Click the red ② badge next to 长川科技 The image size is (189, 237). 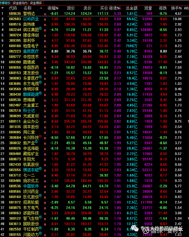[x=40, y=136]
